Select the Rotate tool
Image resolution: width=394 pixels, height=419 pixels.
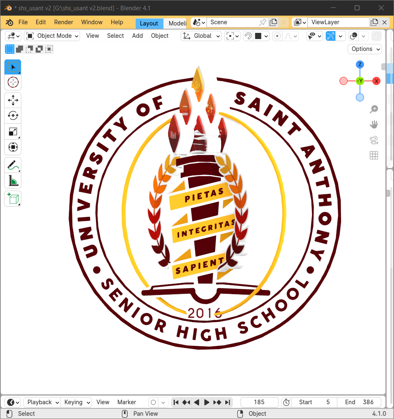[x=13, y=116]
